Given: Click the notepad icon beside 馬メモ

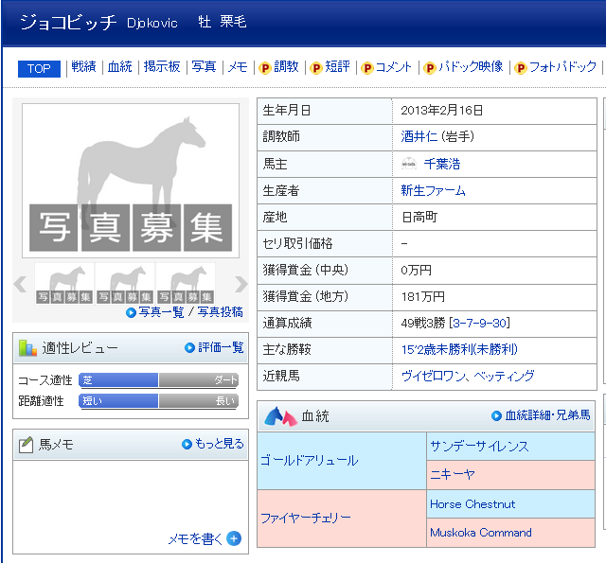Looking at the screenshot, I should click(x=26, y=444).
